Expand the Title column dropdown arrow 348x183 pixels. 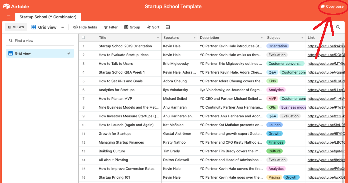pyautogui.click(x=158, y=38)
